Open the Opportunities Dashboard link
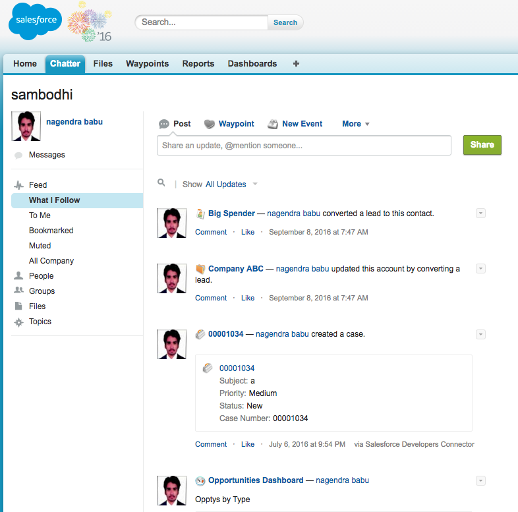Viewport: 518px width, 512px height. click(256, 480)
